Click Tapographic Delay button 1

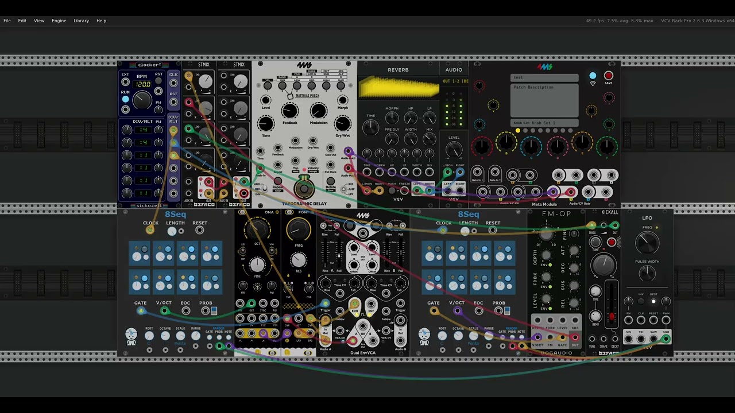(267, 86)
